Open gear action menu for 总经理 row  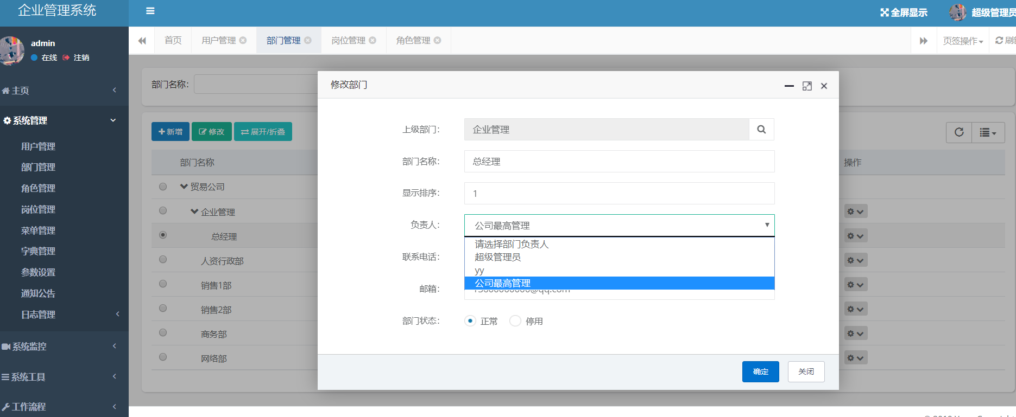click(856, 236)
